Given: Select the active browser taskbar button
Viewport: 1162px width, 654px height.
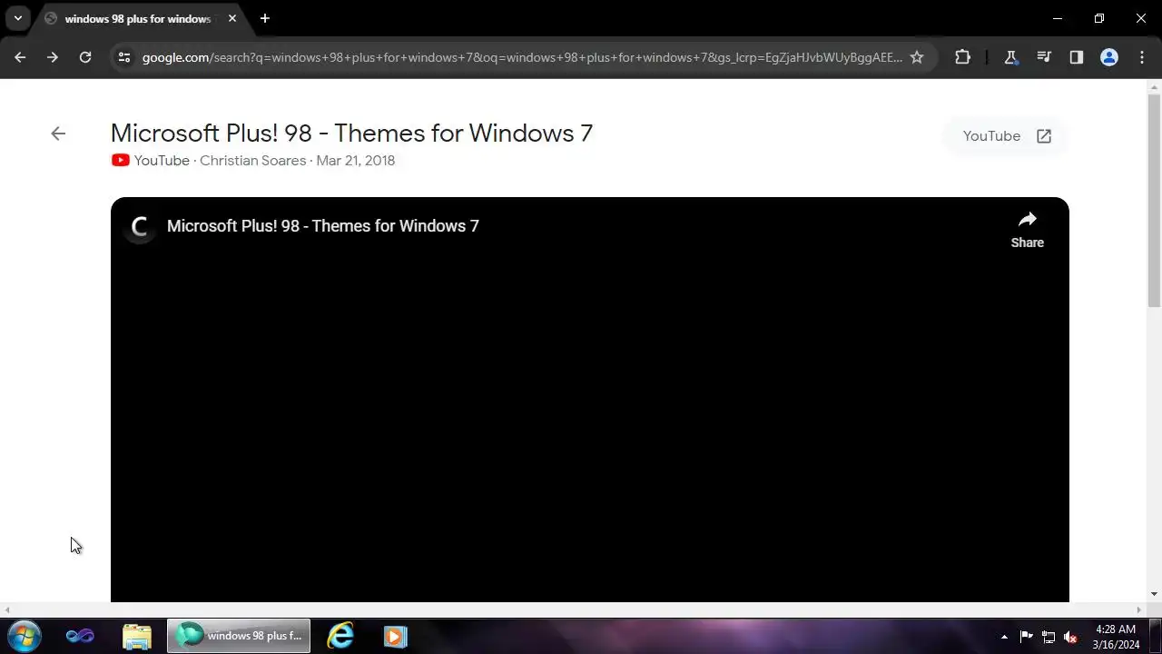Looking at the screenshot, I should [x=239, y=636].
